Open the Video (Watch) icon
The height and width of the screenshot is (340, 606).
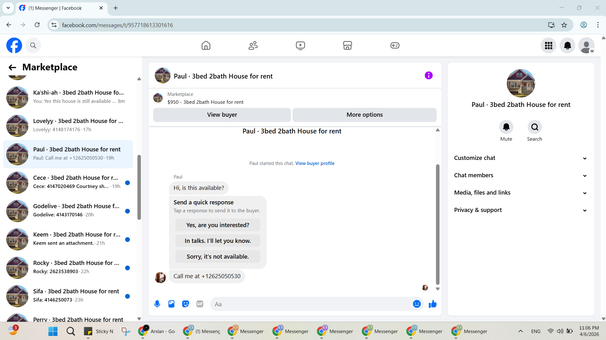tap(300, 45)
